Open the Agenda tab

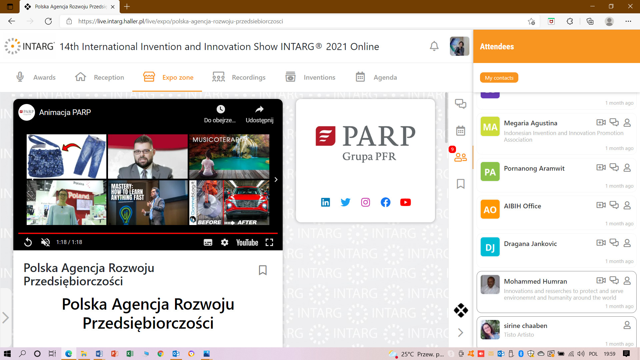376,77
